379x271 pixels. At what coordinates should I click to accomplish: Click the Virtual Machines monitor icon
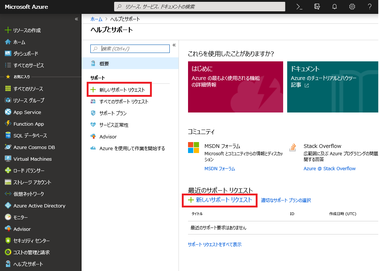8,159
